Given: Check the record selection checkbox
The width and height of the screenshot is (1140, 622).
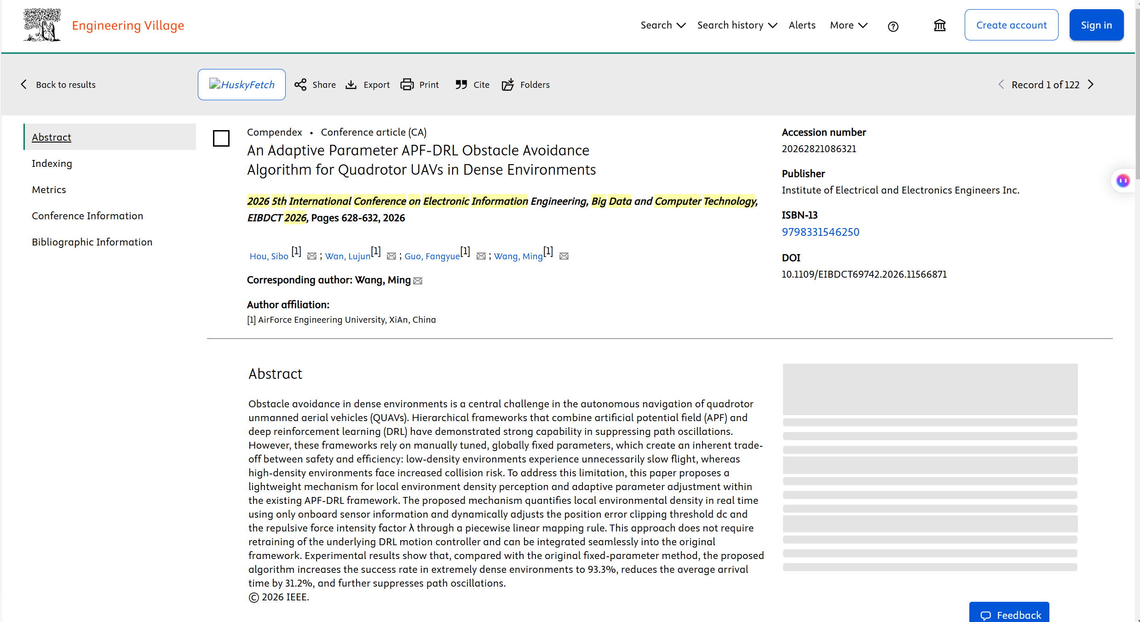Looking at the screenshot, I should (221, 138).
